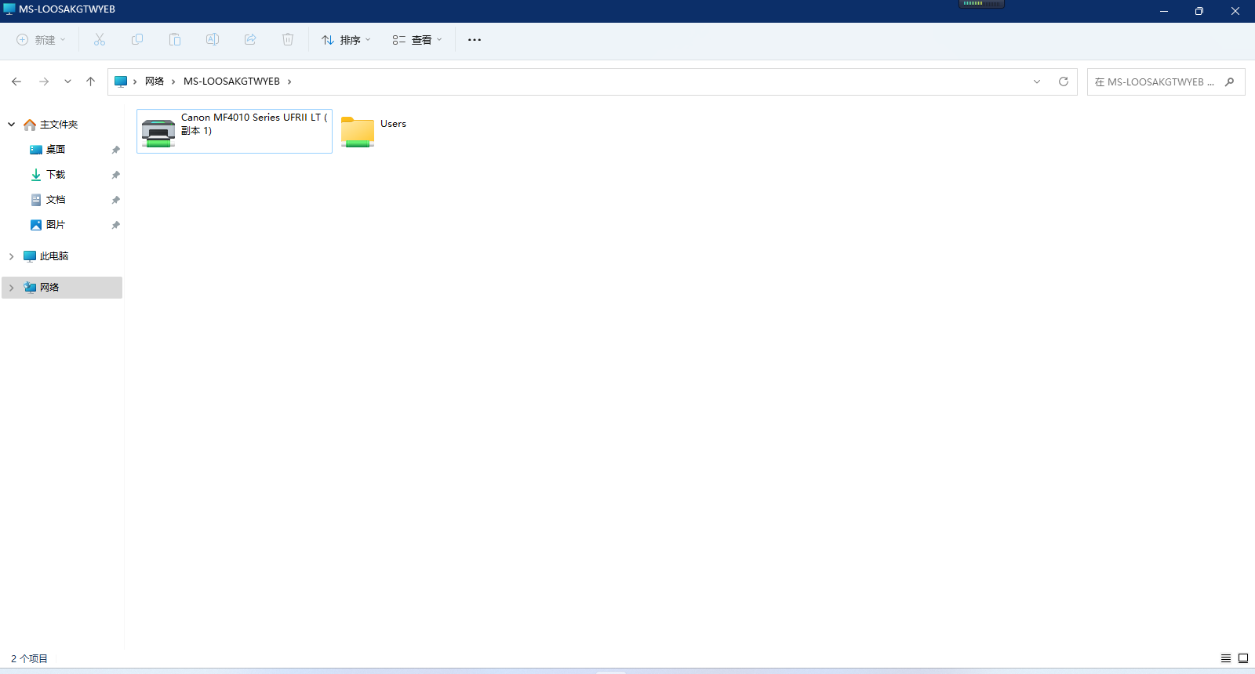Click the Share icon
Screen dimensions: 1255x674
[x=250, y=40]
